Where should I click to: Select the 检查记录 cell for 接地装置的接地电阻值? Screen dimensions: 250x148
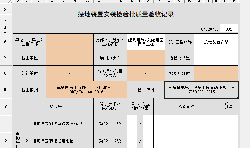[x=186, y=141]
